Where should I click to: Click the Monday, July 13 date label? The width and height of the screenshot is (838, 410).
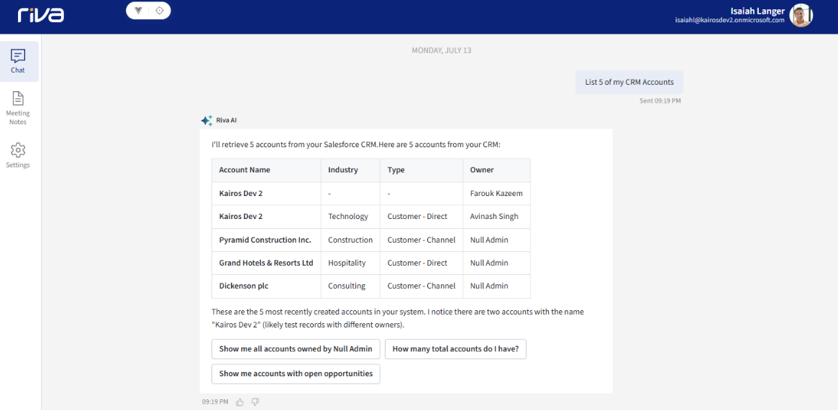(x=441, y=51)
